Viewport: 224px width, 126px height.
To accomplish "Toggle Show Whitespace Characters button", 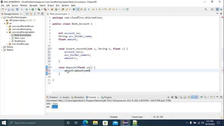I will click(89, 9).
